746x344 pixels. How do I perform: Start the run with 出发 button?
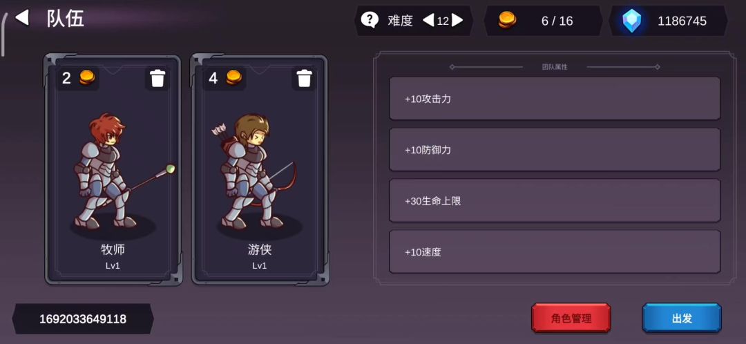[x=682, y=318]
